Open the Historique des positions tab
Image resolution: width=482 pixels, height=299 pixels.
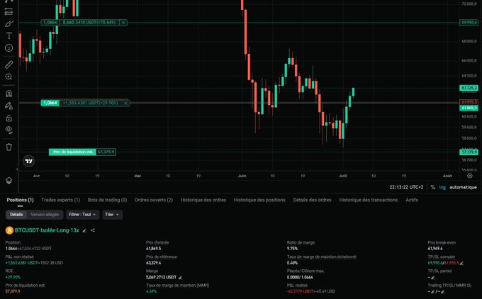click(259, 200)
